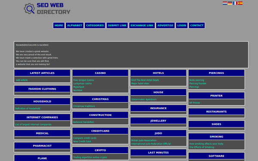Open EXCHANGE LINK from navigation
The image size is (258, 161).
pyautogui.click(x=142, y=25)
